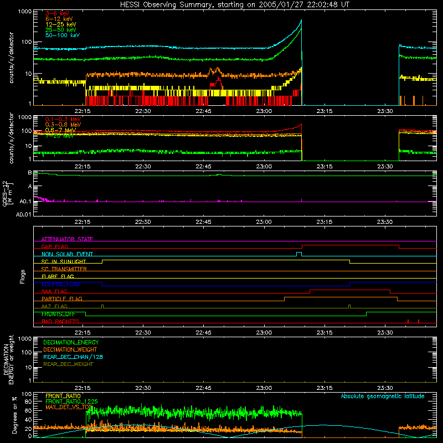Click the 50-100 keV peak near 23:09
Viewport: 443px width, 443px height.
[x=301, y=20]
